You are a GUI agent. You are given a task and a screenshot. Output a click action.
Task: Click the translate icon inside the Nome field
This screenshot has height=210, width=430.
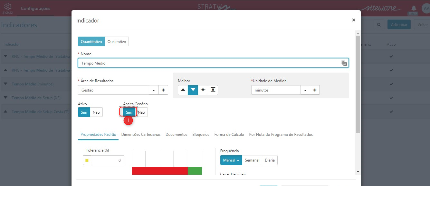[x=344, y=63]
